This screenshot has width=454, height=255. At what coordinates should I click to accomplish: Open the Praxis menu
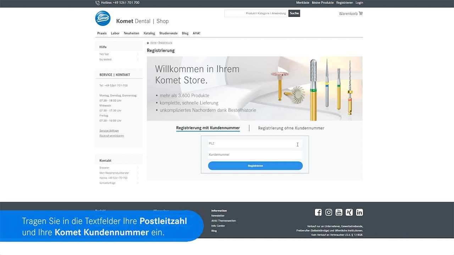click(102, 33)
